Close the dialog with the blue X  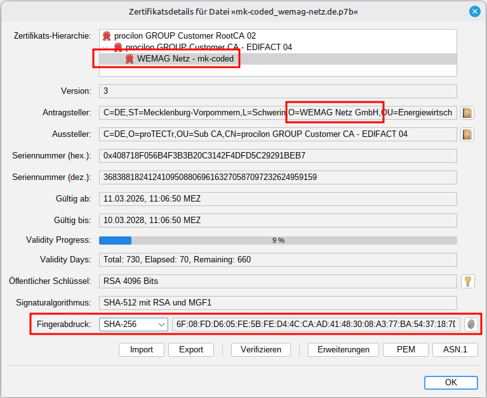click(x=474, y=12)
